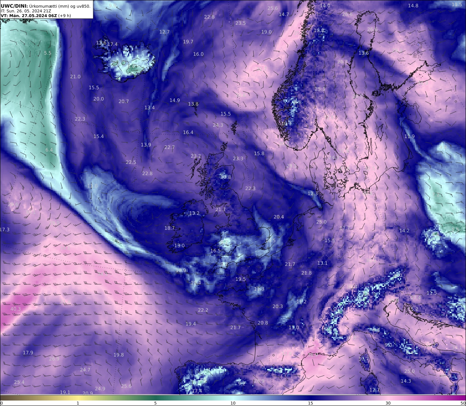Click the 16.0 value on the map
The height and width of the screenshot is (406, 466).
[x=198, y=54]
